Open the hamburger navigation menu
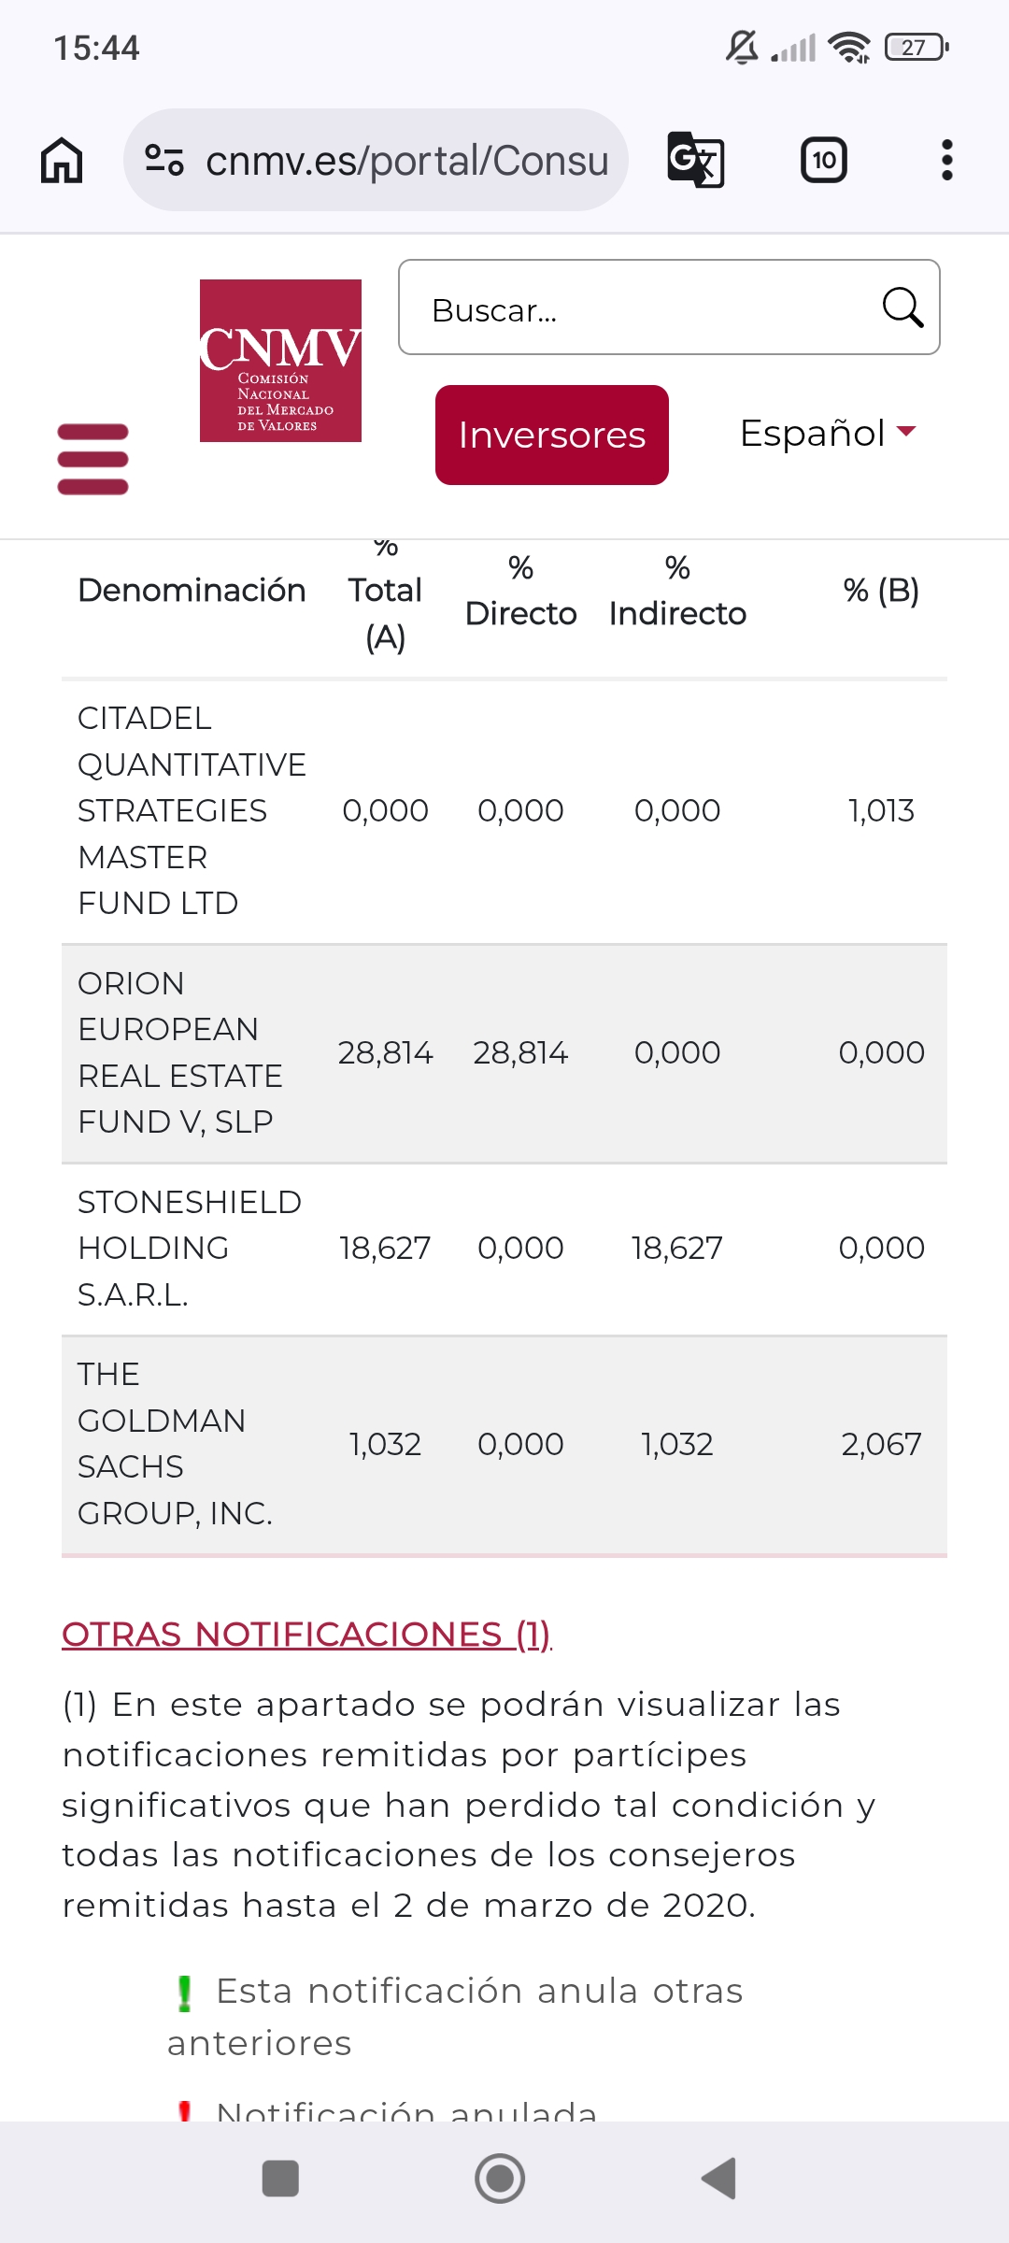The width and height of the screenshot is (1009, 2243). [x=92, y=459]
